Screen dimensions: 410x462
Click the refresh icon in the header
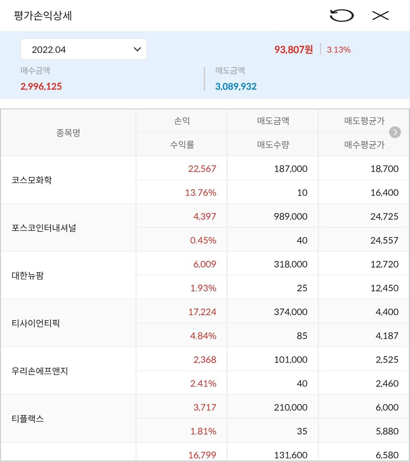[341, 16]
